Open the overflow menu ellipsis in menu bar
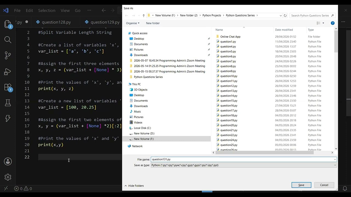The height and width of the screenshot is (197, 351). 89,10
